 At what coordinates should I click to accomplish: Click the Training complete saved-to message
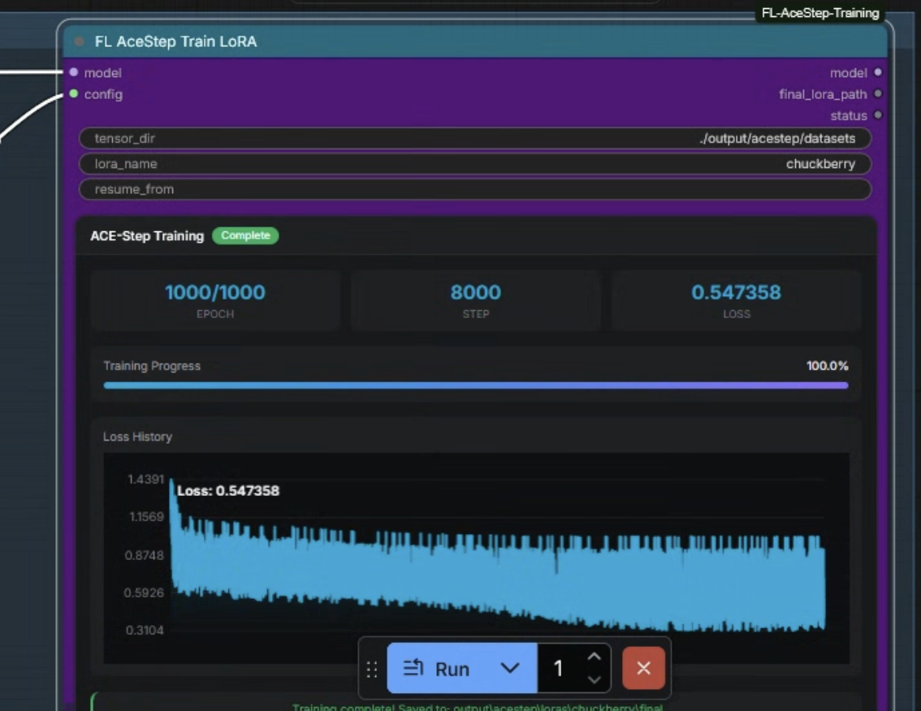tap(478, 707)
